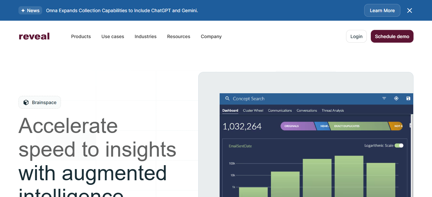
Task: Expand the Resources menu
Action: [x=178, y=36]
